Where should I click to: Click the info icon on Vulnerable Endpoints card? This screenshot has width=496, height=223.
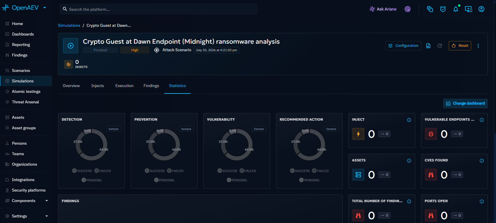(482, 120)
